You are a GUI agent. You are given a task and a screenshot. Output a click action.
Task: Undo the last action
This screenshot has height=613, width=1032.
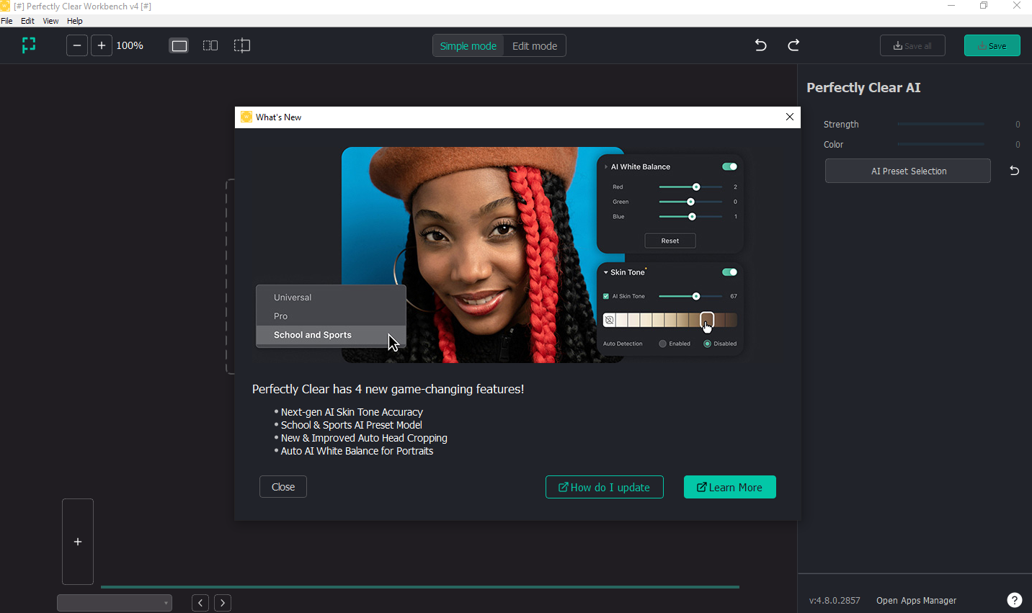point(760,45)
